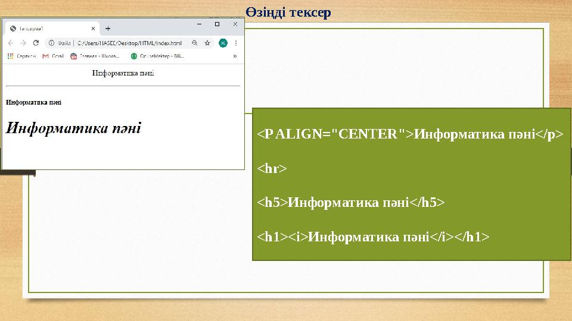Click the <h5> code line

tap(351, 202)
